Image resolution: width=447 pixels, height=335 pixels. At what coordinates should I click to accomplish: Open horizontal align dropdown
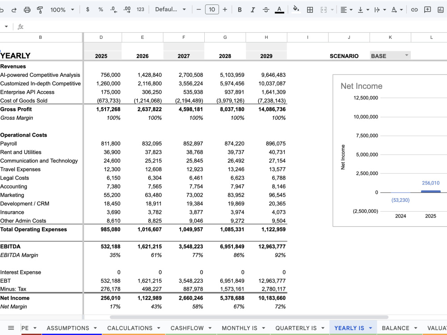(346, 10)
